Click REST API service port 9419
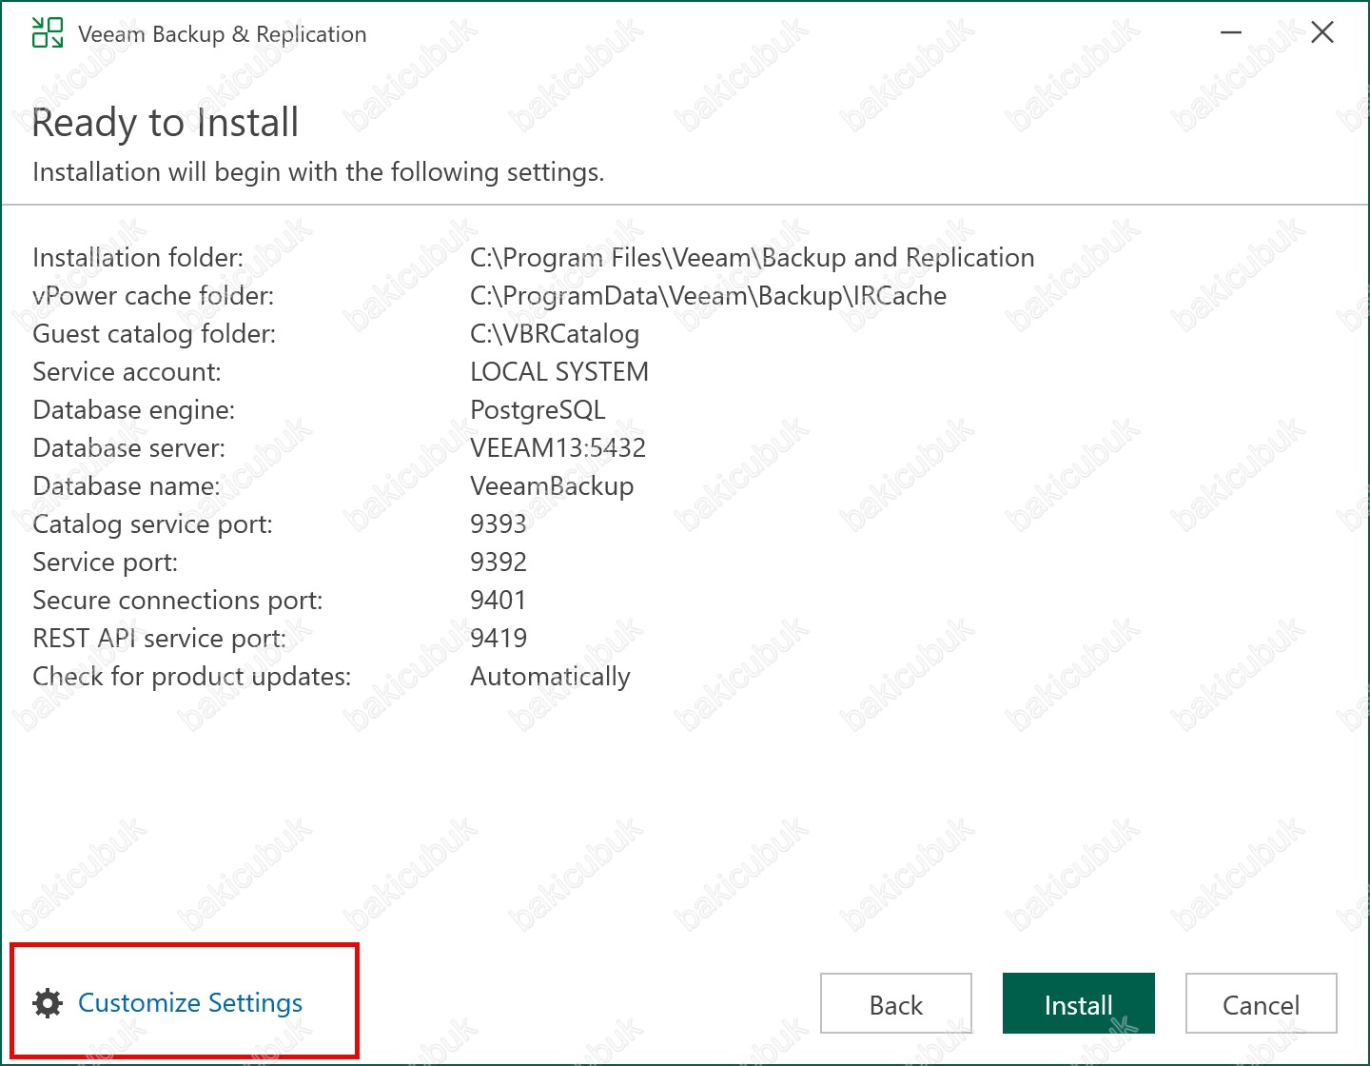The width and height of the screenshot is (1370, 1066). (499, 639)
